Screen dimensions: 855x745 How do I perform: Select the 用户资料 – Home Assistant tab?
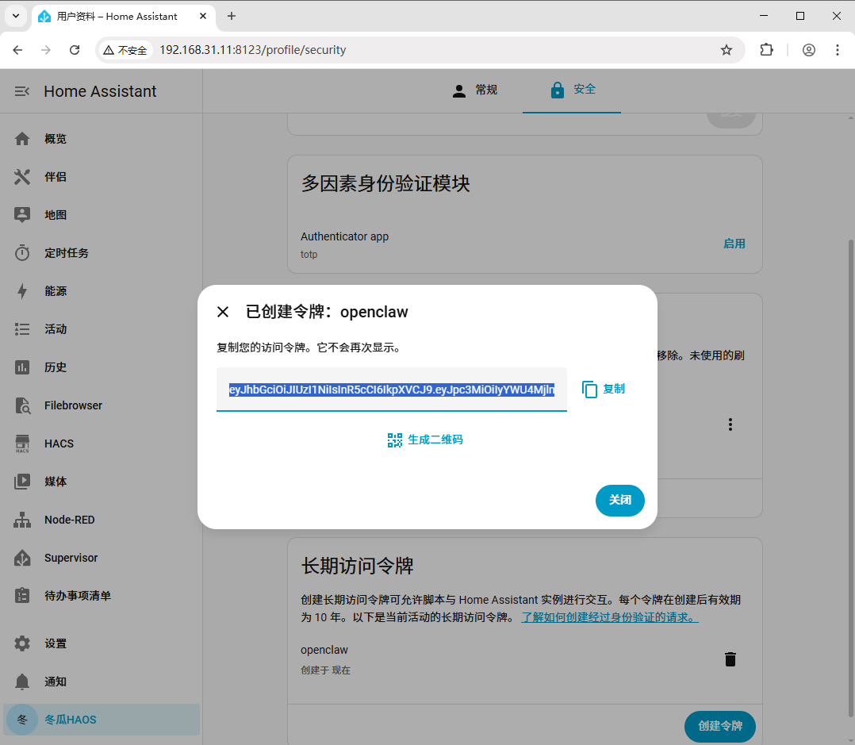(x=123, y=17)
